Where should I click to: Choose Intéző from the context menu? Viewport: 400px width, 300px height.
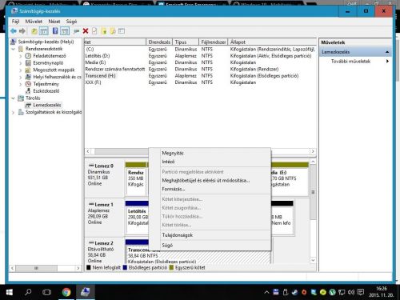point(210,162)
